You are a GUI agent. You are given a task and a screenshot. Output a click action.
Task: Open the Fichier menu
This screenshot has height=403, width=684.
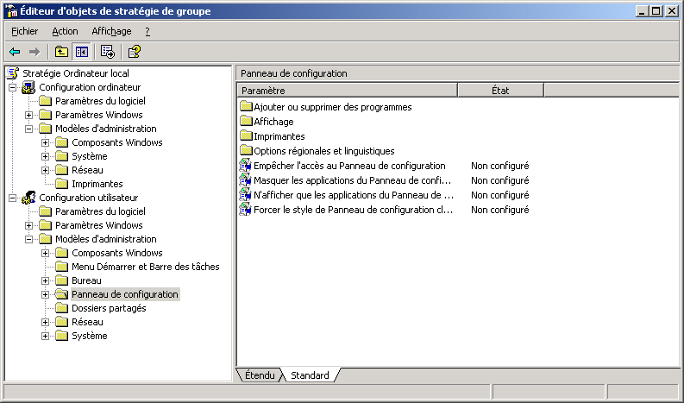click(x=24, y=31)
